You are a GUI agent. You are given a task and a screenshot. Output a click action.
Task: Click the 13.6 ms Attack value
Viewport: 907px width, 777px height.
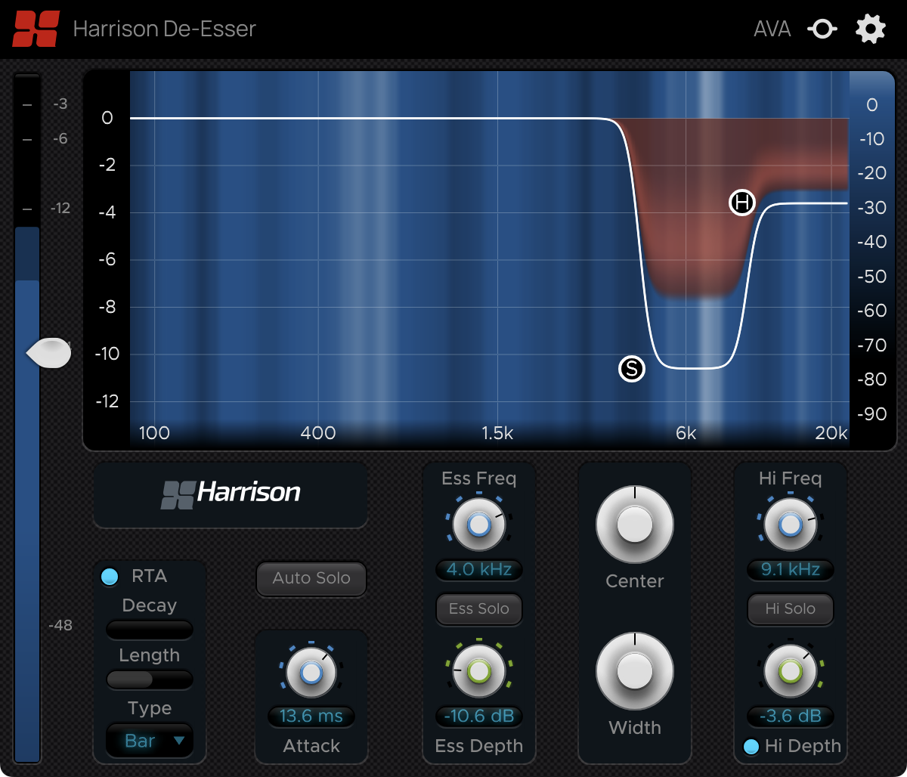(x=311, y=717)
